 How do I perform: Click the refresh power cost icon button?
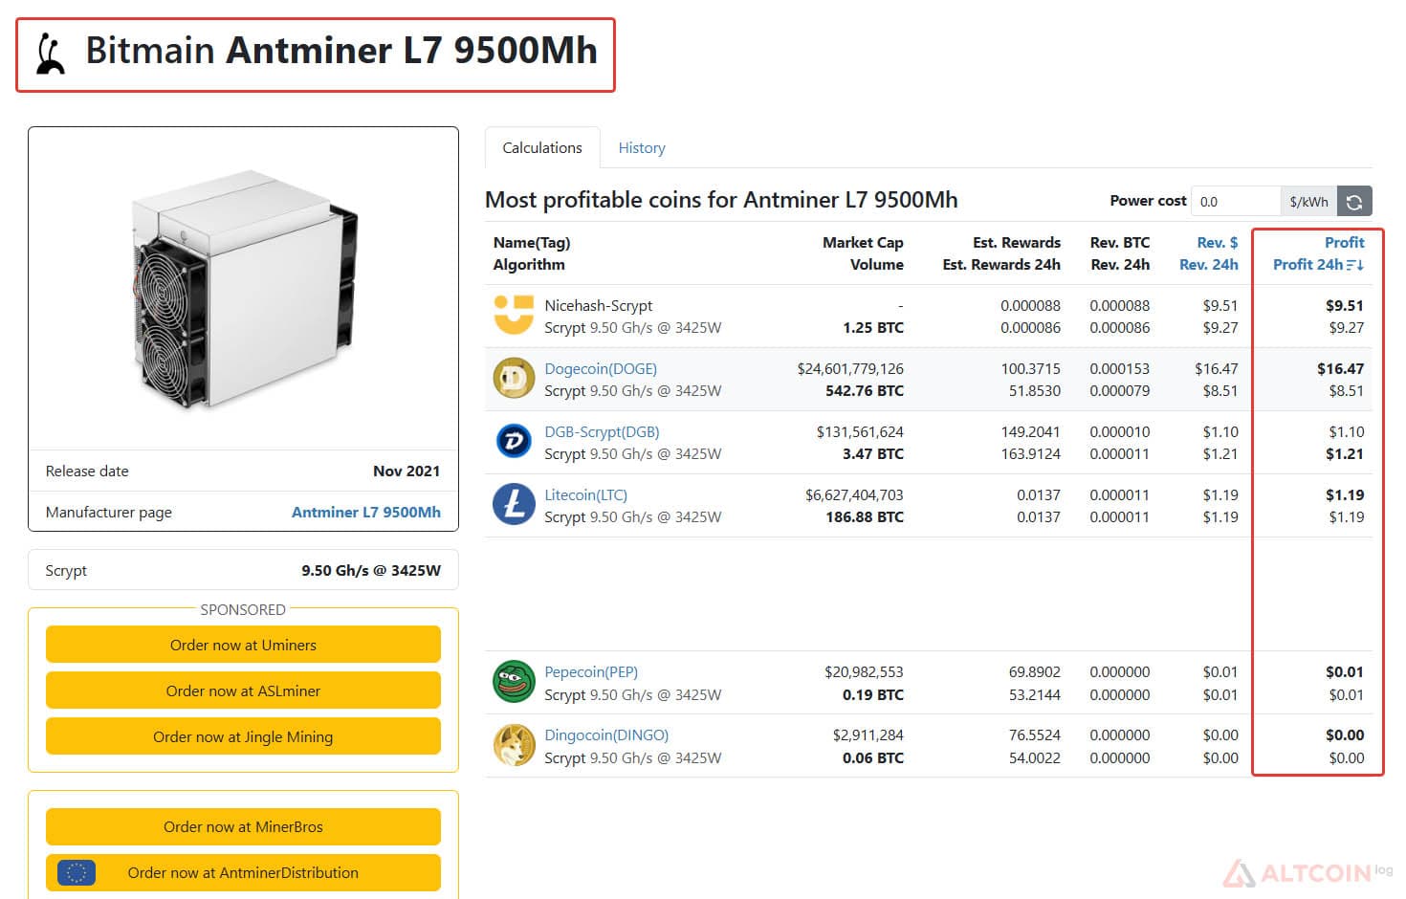point(1354,202)
